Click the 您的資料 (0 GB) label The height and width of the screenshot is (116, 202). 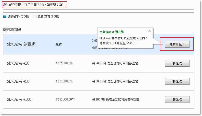[x=18, y=17]
